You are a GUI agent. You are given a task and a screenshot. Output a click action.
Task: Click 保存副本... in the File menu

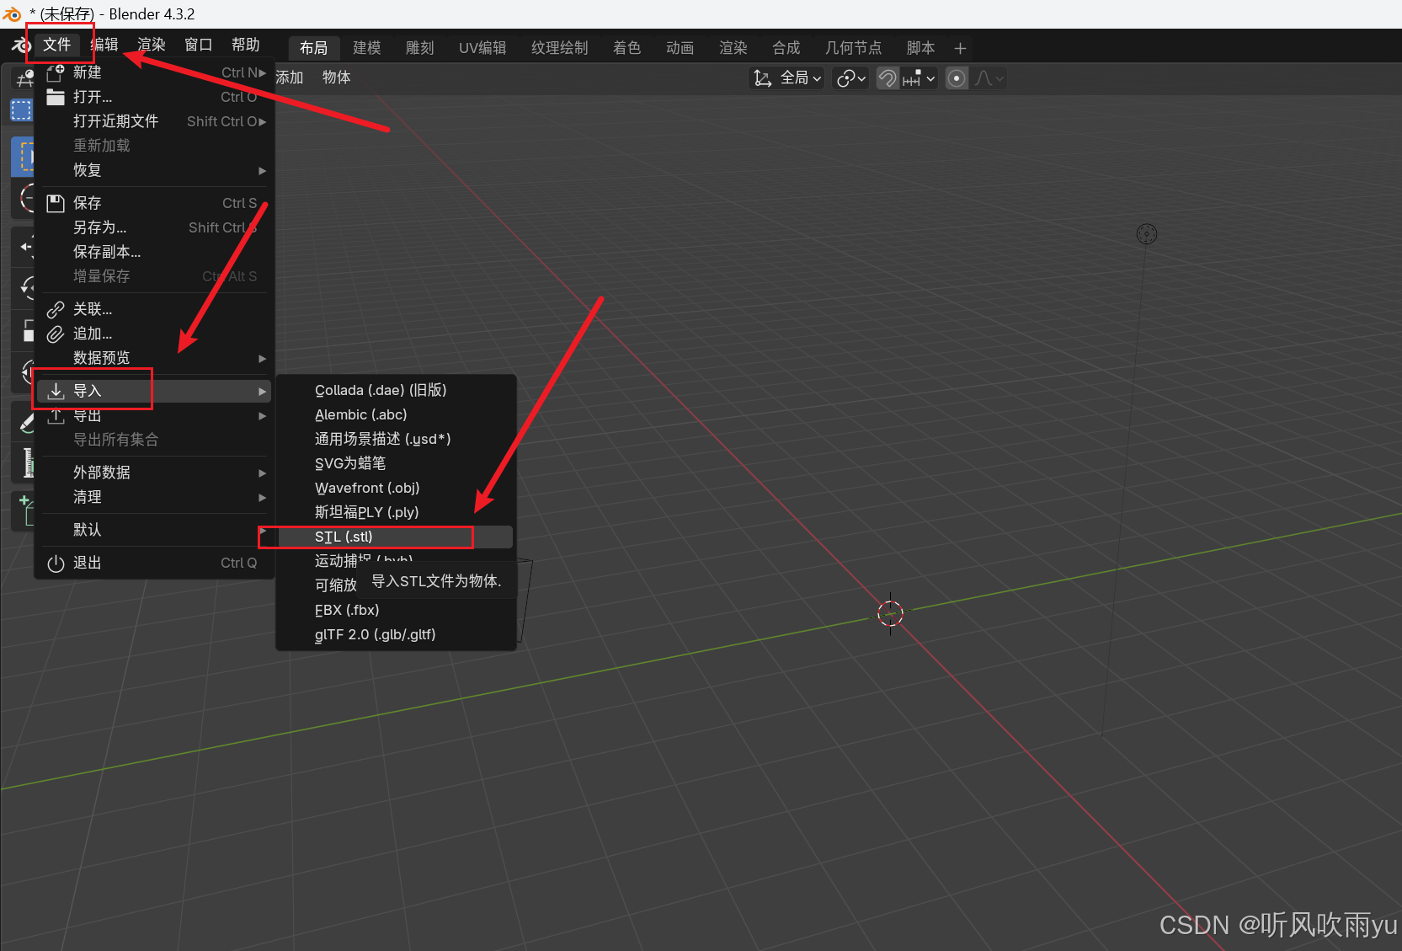tap(154, 252)
